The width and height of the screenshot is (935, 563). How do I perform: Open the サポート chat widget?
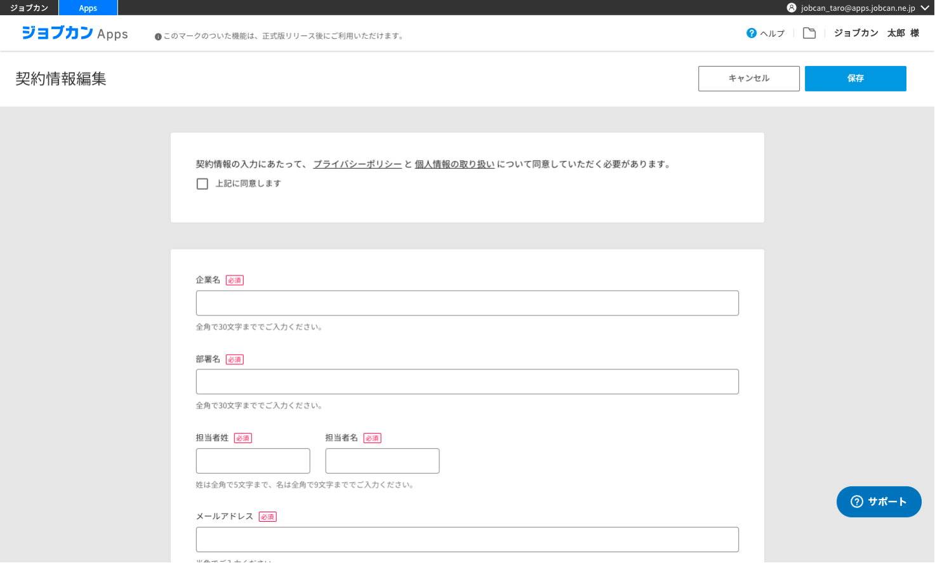click(879, 501)
